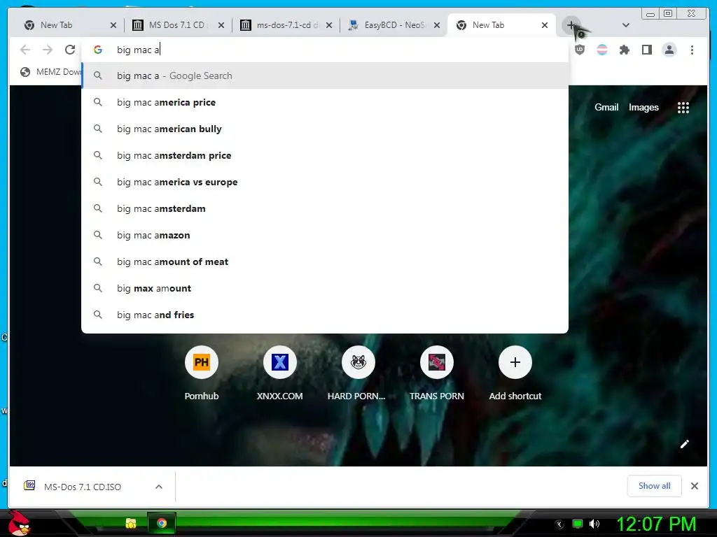Close the MS Dos 7.1 CD tab
The height and width of the screenshot is (537, 717).
(221, 25)
